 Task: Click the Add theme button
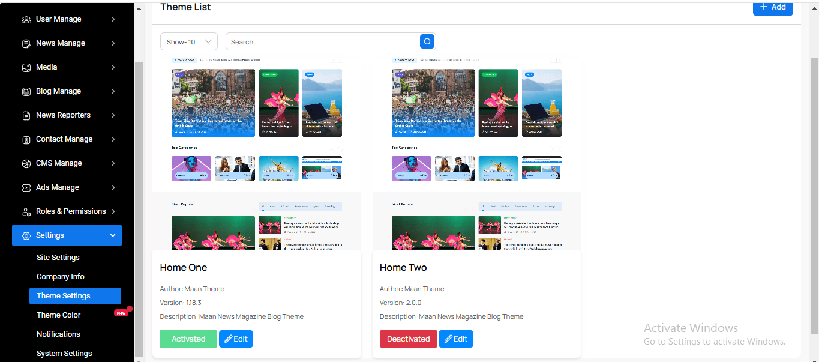tap(773, 7)
